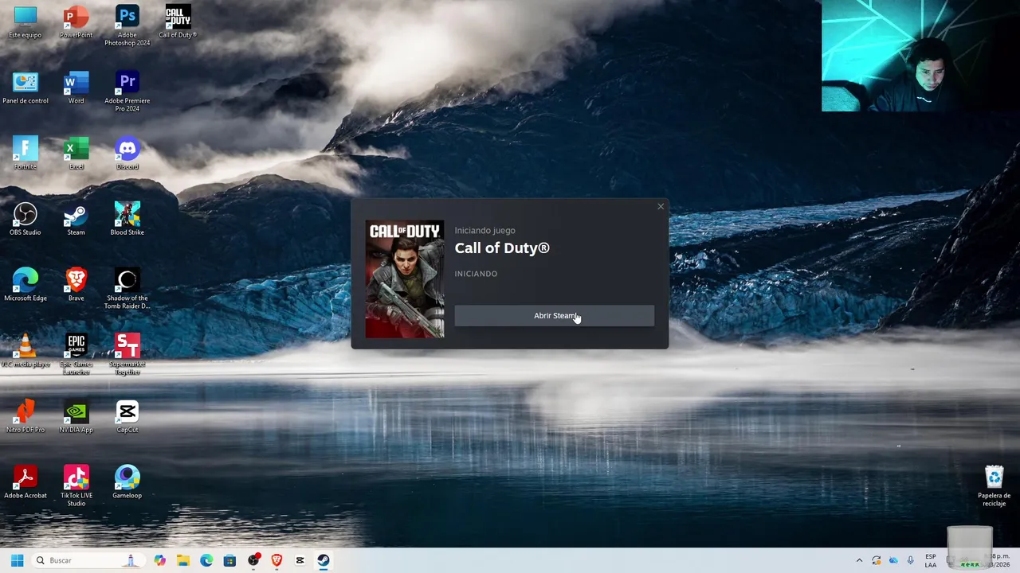Screen dimensions: 1020x573
Task: Select the Supermarket Together desktop icon
Action: point(127,355)
